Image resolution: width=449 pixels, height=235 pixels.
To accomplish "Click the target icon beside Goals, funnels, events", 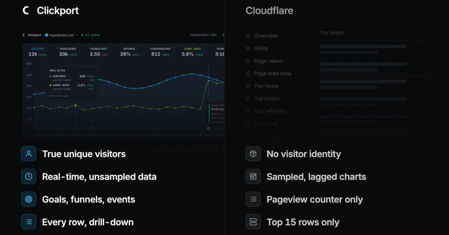I will click(29, 199).
